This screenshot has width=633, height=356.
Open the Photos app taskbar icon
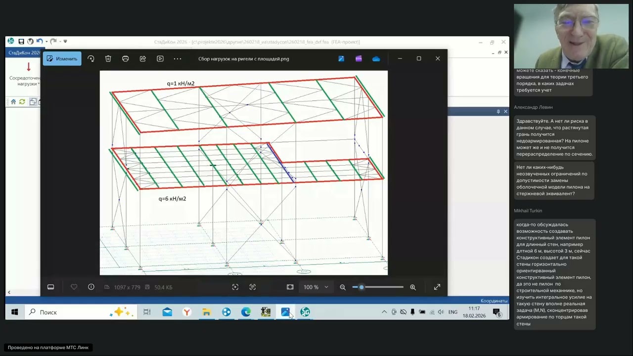click(x=285, y=312)
